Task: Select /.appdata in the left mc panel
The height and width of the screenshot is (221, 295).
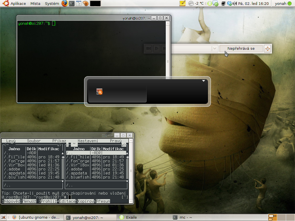Action: (x=32, y=173)
